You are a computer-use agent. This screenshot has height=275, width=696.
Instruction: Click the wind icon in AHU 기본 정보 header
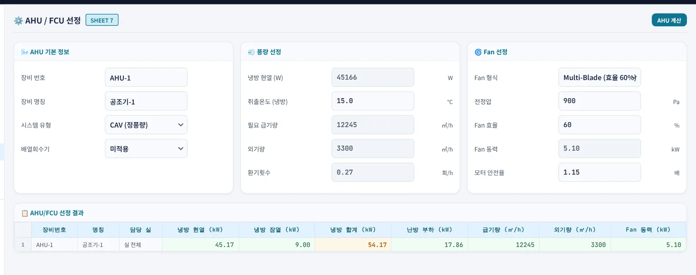(24, 52)
